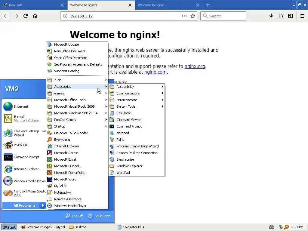
Task: Follow the nginx.org link
Action: (195, 66)
